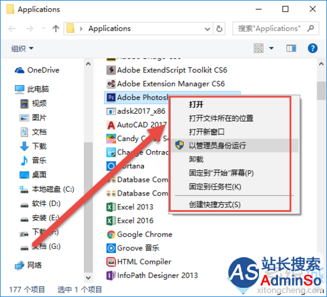Viewport: 327px width, 297px height.
Task: Select the Adobe Photoshop Ps icon
Action: pos(111,97)
